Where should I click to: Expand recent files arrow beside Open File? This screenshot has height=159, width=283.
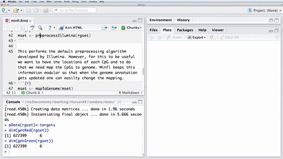[21, 11]
